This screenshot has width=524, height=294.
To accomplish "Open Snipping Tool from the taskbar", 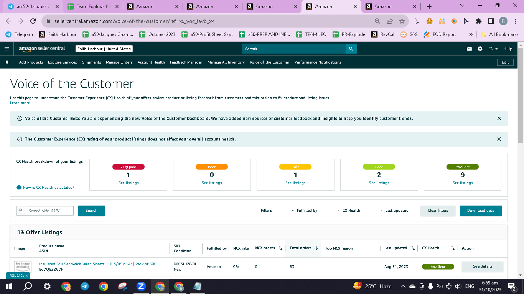I will [122, 286].
